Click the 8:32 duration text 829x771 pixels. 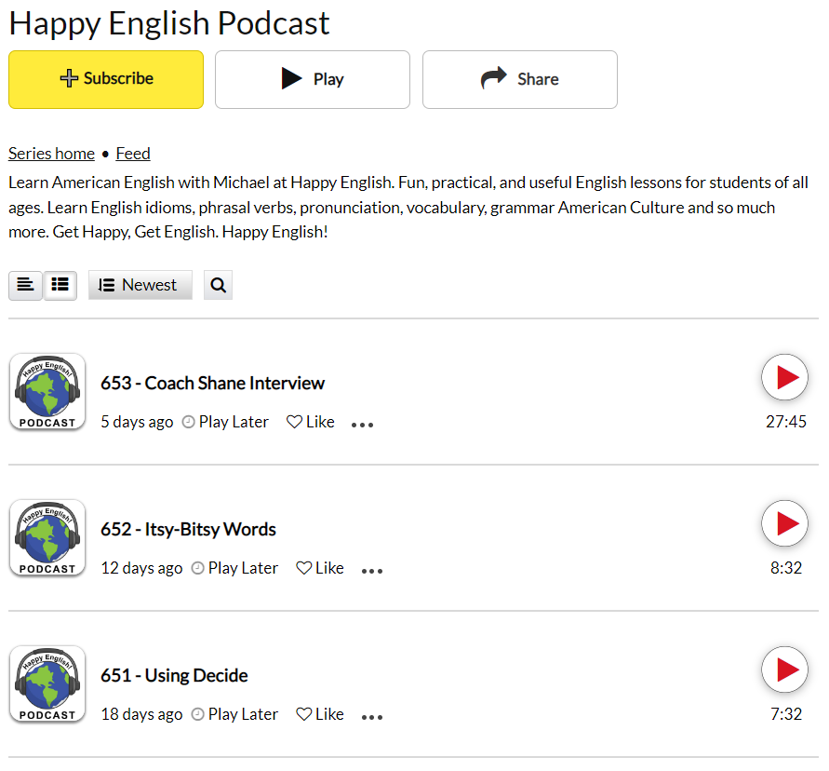click(786, 568)
